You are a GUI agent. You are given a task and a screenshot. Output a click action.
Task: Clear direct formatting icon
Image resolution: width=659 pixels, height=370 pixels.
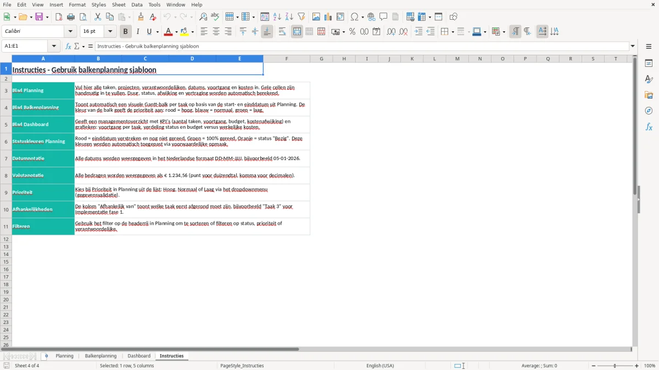click(x=153, y=17)
